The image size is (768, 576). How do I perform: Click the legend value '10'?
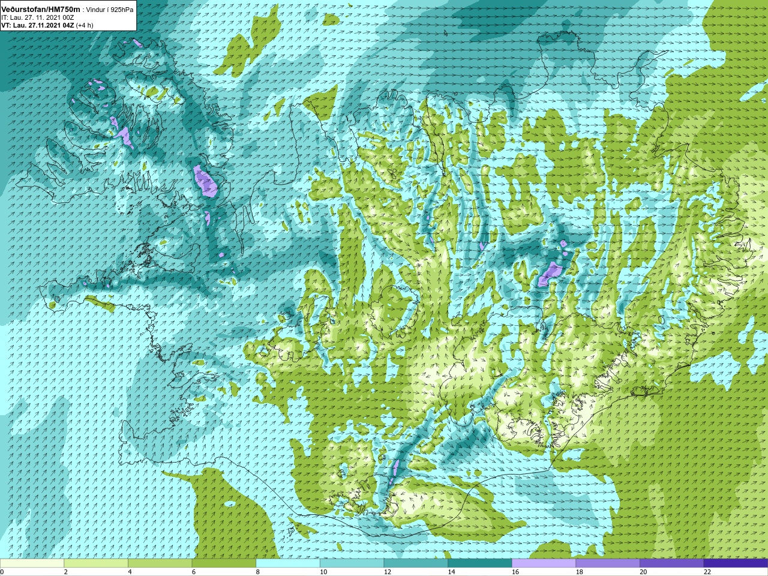tap(323, 572)
